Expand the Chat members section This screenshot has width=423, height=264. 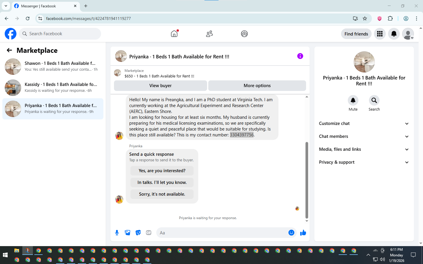coord(364,136)
